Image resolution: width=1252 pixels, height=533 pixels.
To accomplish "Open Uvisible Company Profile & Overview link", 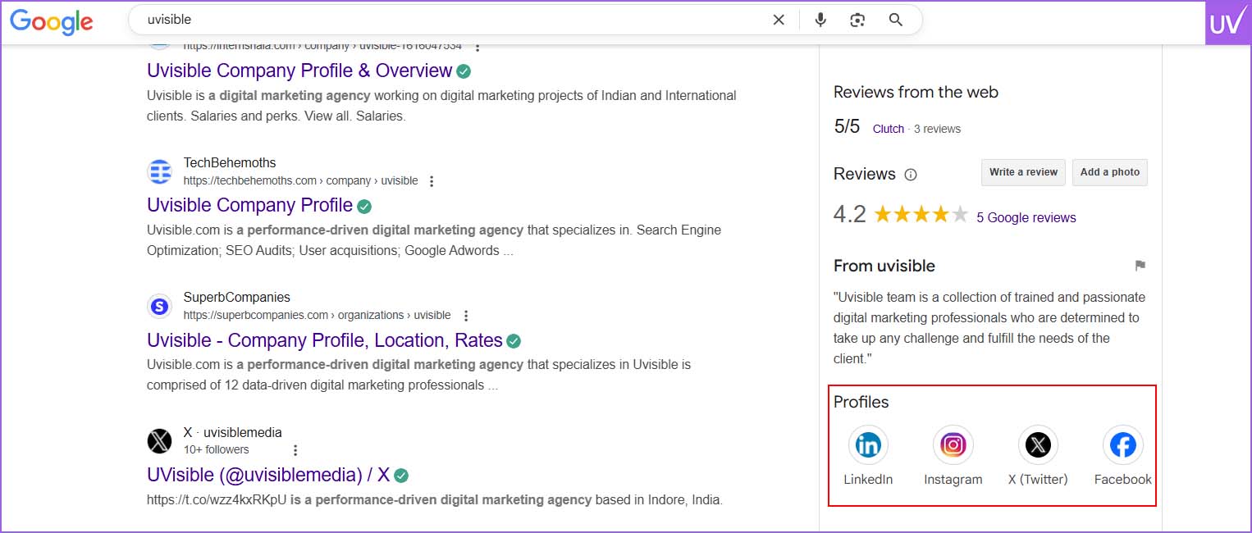I will [x=299, y=71].
